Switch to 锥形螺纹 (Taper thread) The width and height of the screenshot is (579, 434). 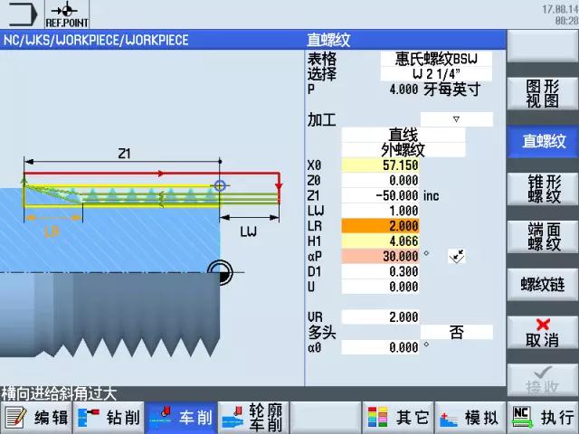pyautogui.click(x=543, y=188)
